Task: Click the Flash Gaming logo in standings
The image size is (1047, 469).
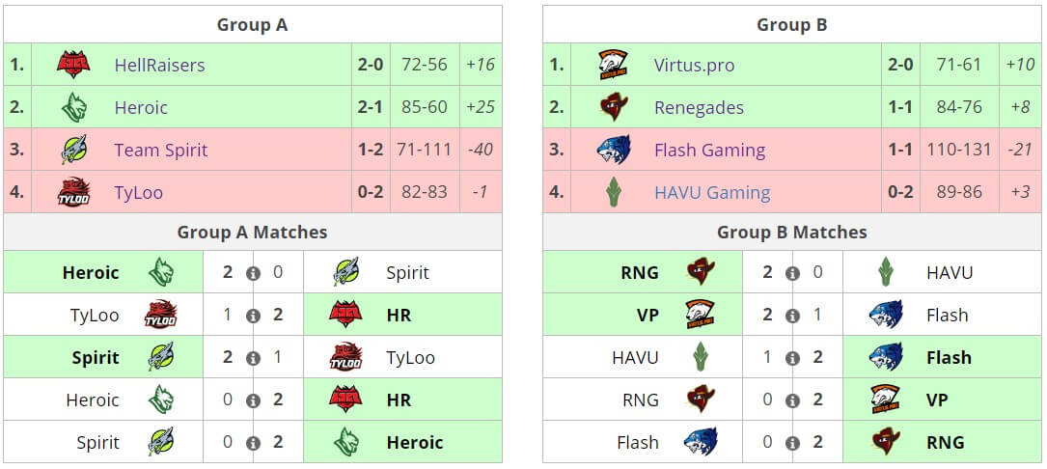Action: coord(614,150)
